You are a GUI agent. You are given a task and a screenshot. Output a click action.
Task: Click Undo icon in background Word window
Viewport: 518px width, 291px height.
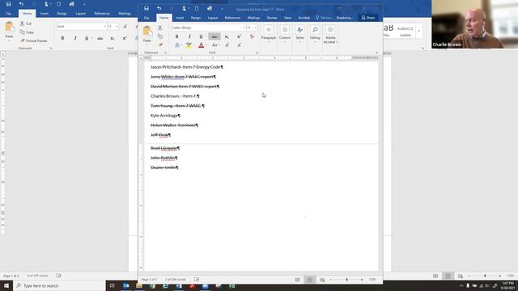21,4
